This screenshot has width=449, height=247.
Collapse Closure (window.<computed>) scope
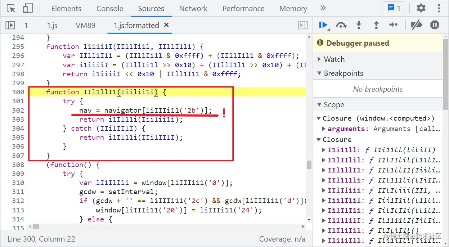(x=319, y=118)
